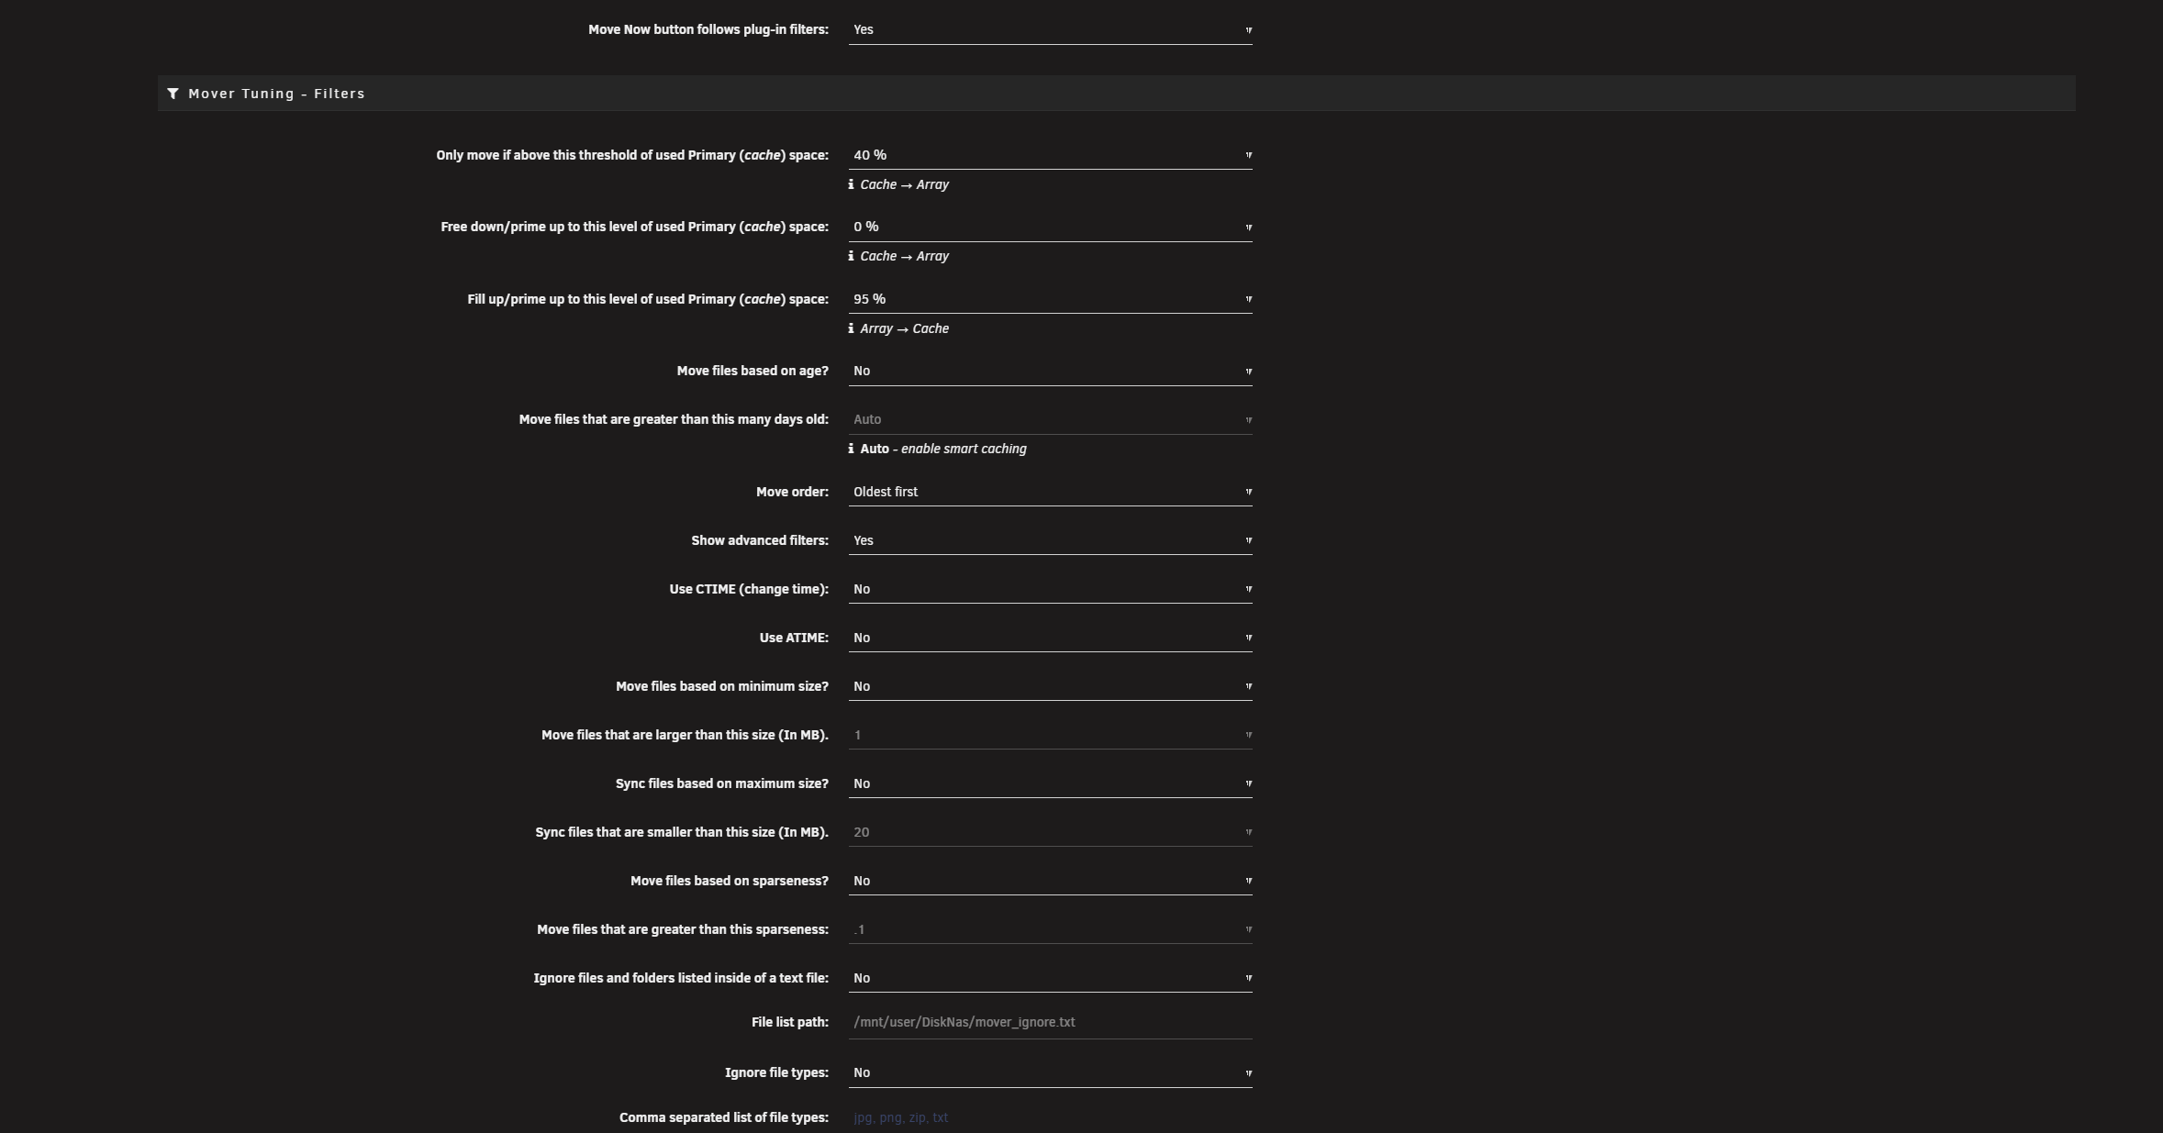2163x1133 pixels.
Task: Click the 'Array → Cache' hint text
Action: coord(904,328)
